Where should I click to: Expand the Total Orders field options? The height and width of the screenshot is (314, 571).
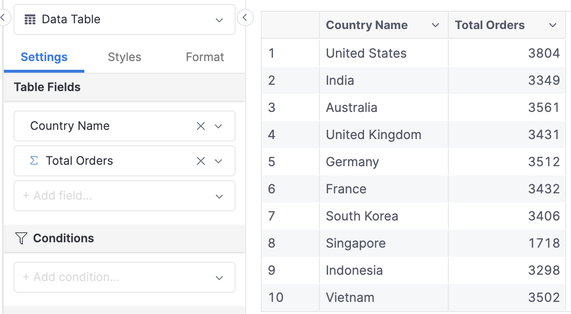point(219,161)
